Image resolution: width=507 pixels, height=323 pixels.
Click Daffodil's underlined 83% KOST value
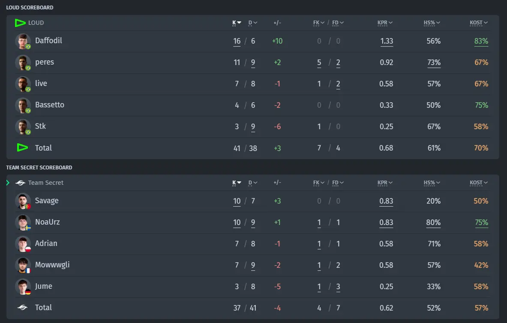pos(481,41)
